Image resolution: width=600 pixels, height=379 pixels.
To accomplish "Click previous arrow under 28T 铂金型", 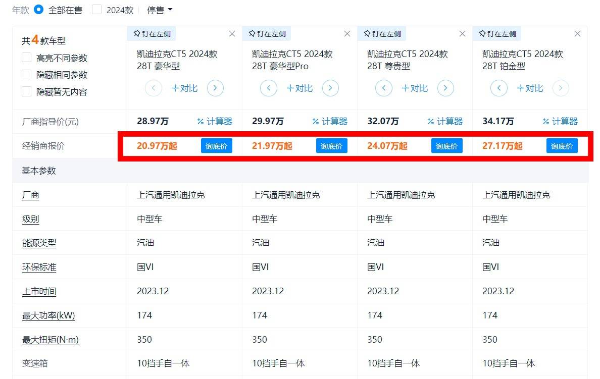I will coord(499,88).
